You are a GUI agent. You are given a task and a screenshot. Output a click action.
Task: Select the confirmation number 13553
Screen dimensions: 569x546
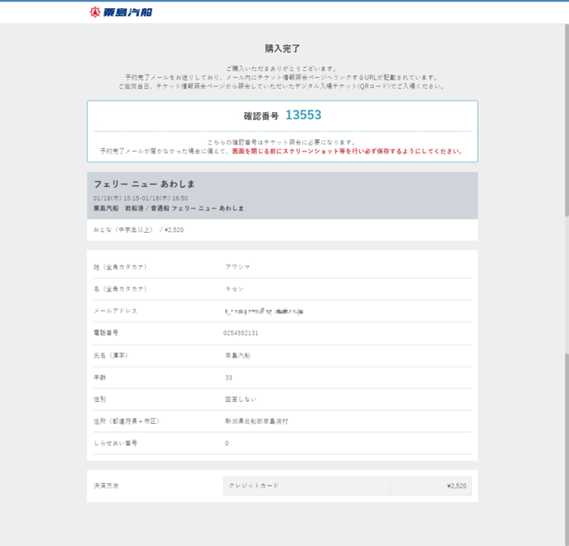(x=304, y=115)
